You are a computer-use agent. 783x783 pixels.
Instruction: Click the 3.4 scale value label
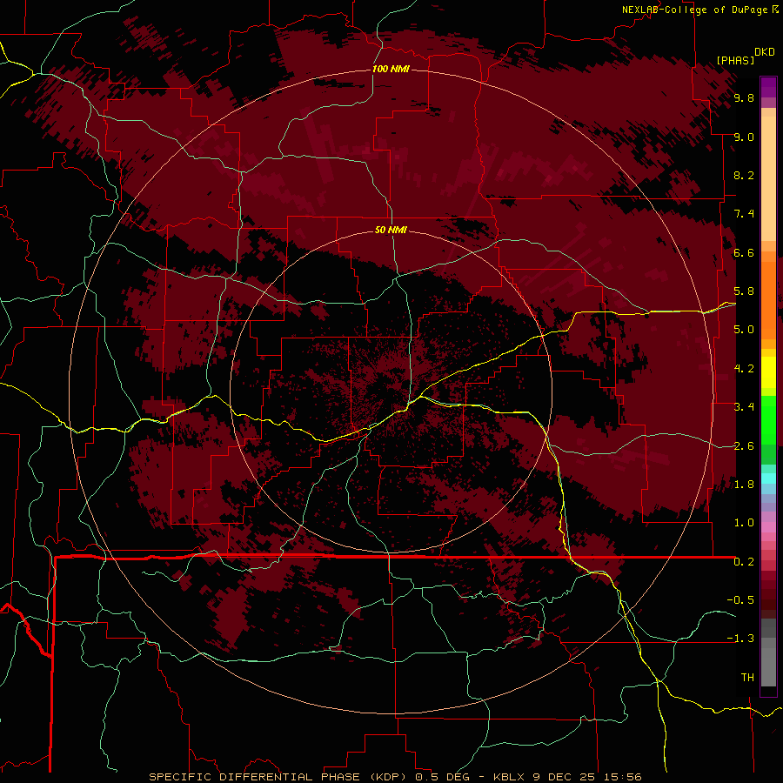(744, 407)
